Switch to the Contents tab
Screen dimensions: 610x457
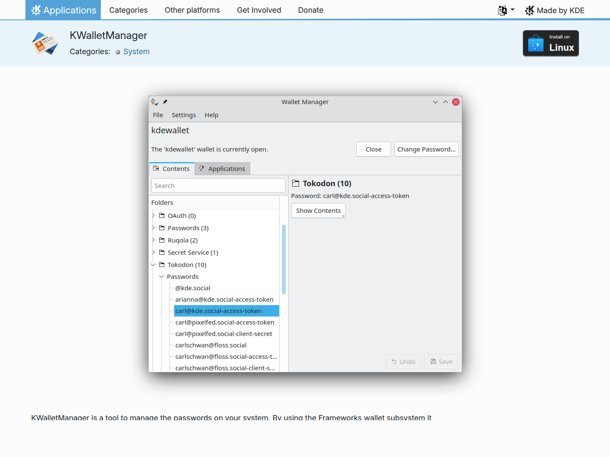click(x=172, y=168)
